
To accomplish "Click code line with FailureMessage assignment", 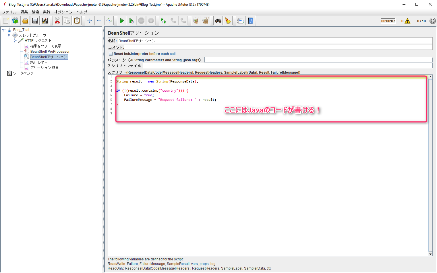I will (170, 100).
